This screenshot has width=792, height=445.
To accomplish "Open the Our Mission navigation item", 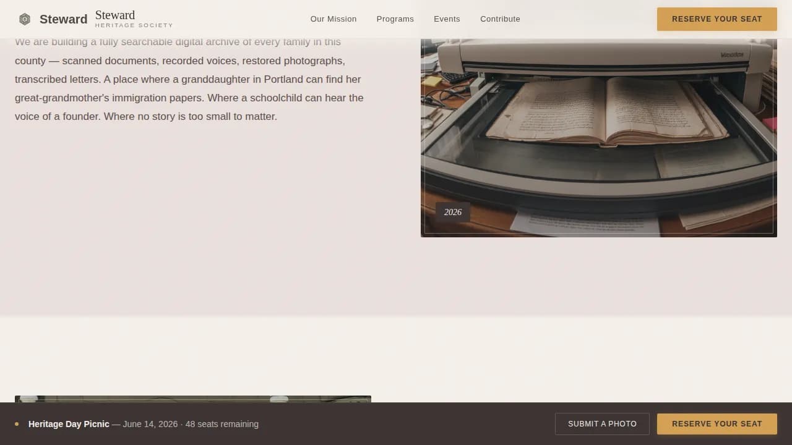I will tap(334, 19).
